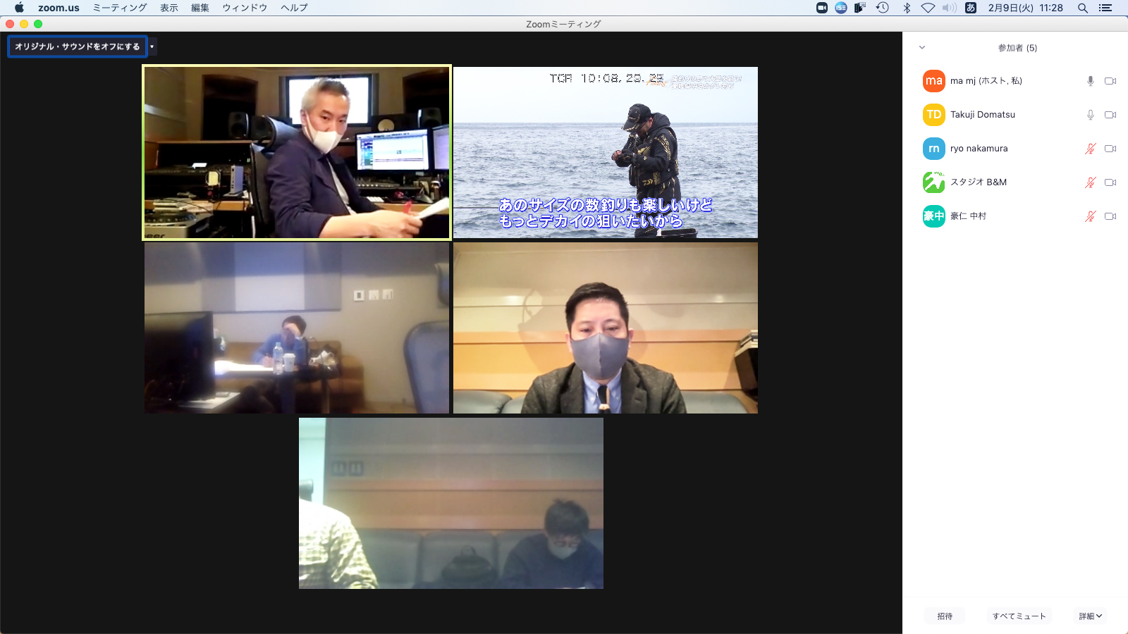Open the Time Machine menu bar icon

point(882,8)
